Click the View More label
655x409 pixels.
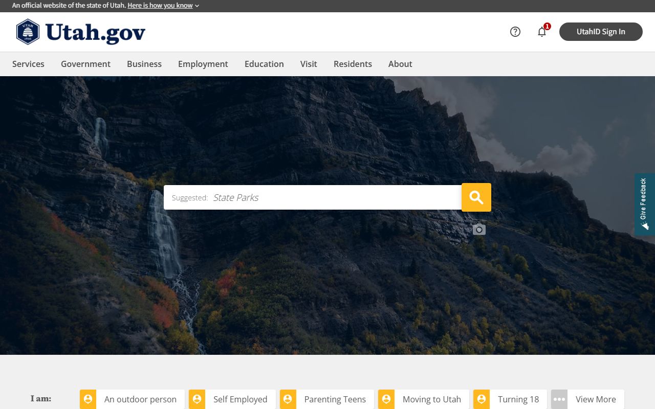(x=596, y=399)
